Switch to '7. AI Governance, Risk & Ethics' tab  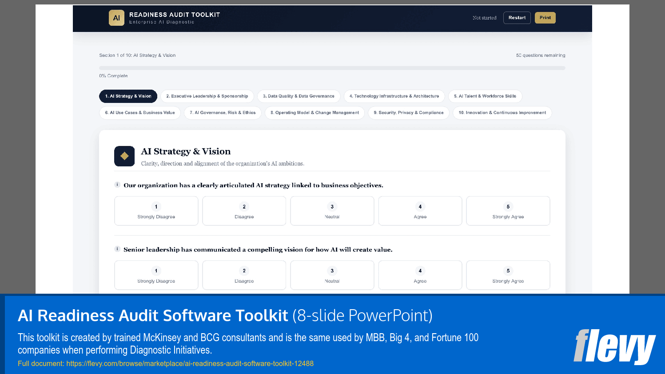223,113
